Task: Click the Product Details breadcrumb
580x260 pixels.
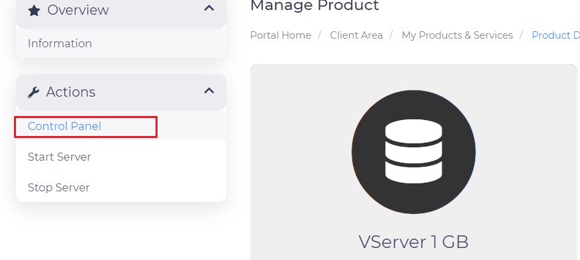Action: [555, 35]
